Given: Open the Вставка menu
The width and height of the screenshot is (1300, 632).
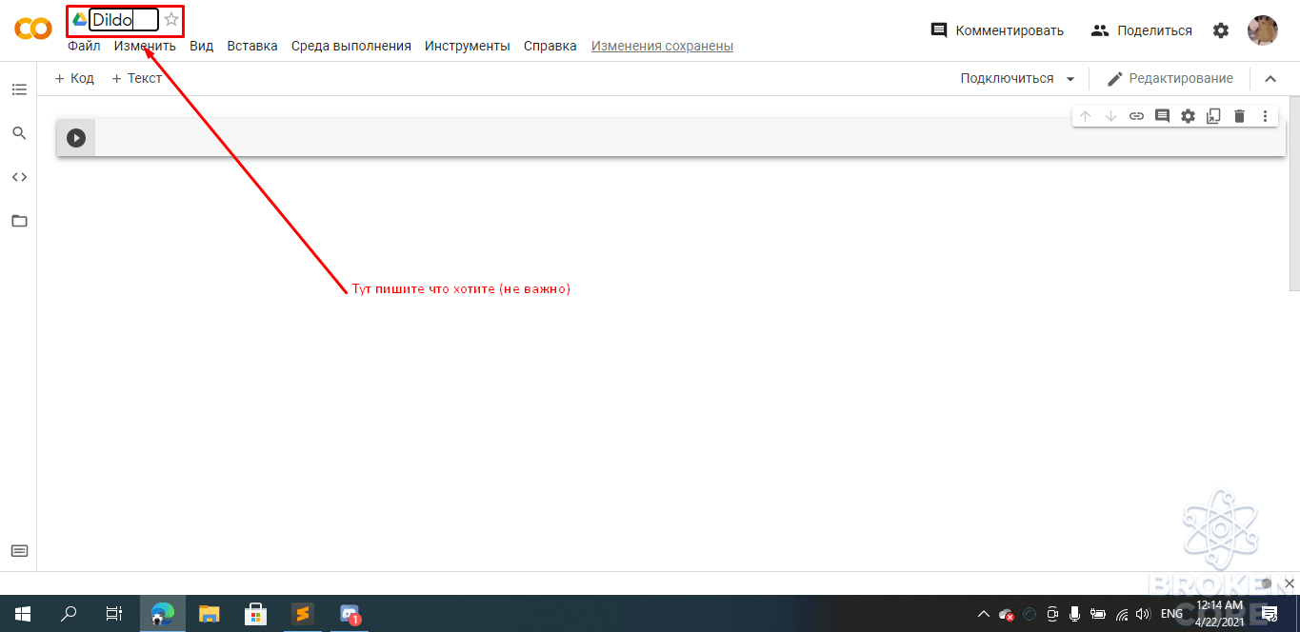Looking at the screenshot, I should click(252, 46).
